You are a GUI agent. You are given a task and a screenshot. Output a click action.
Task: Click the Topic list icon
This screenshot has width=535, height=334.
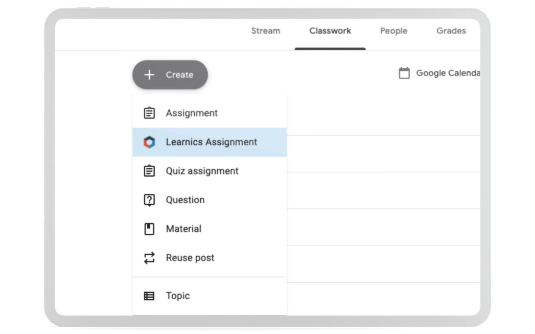tap(149, 296)
